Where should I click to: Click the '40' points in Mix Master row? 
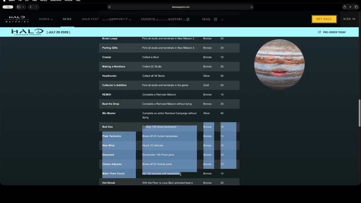tap(222, 113)
